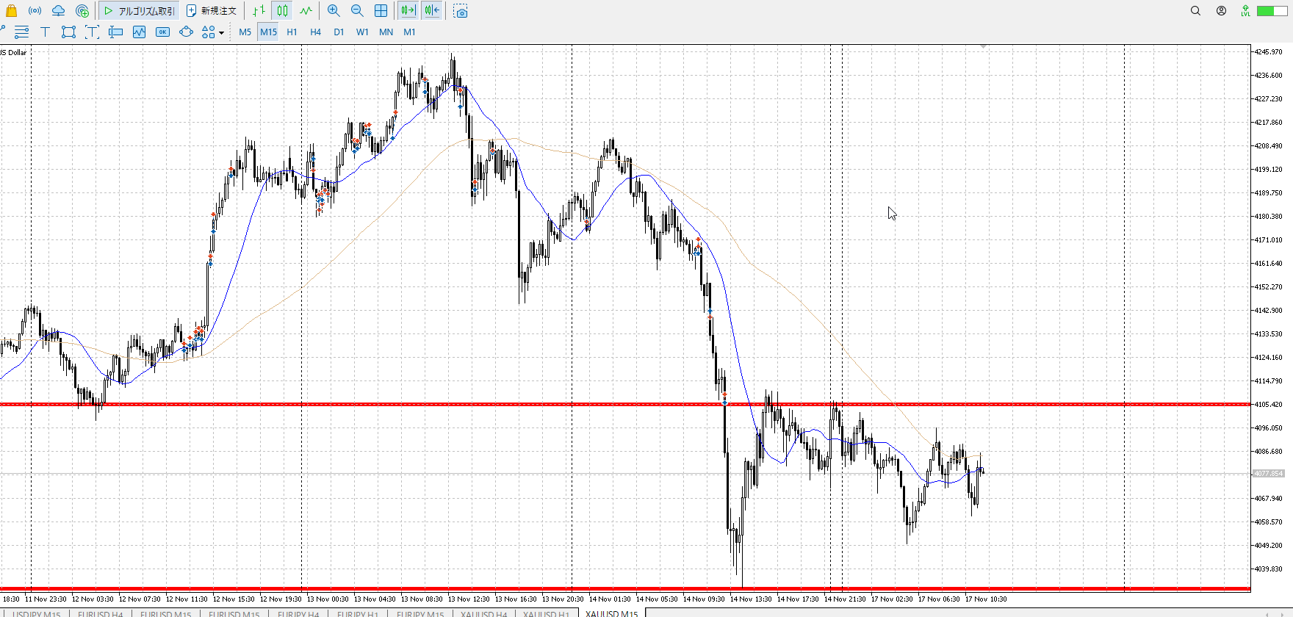Click the signals broadcast icon

[35, 11]
